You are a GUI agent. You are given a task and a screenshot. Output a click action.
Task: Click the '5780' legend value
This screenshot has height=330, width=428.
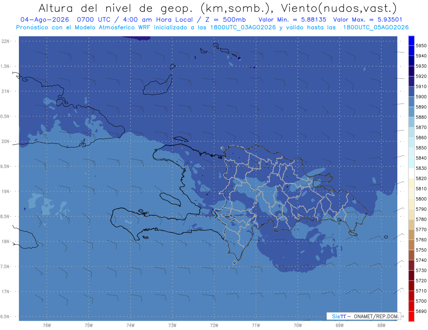(x=421, y=219)
